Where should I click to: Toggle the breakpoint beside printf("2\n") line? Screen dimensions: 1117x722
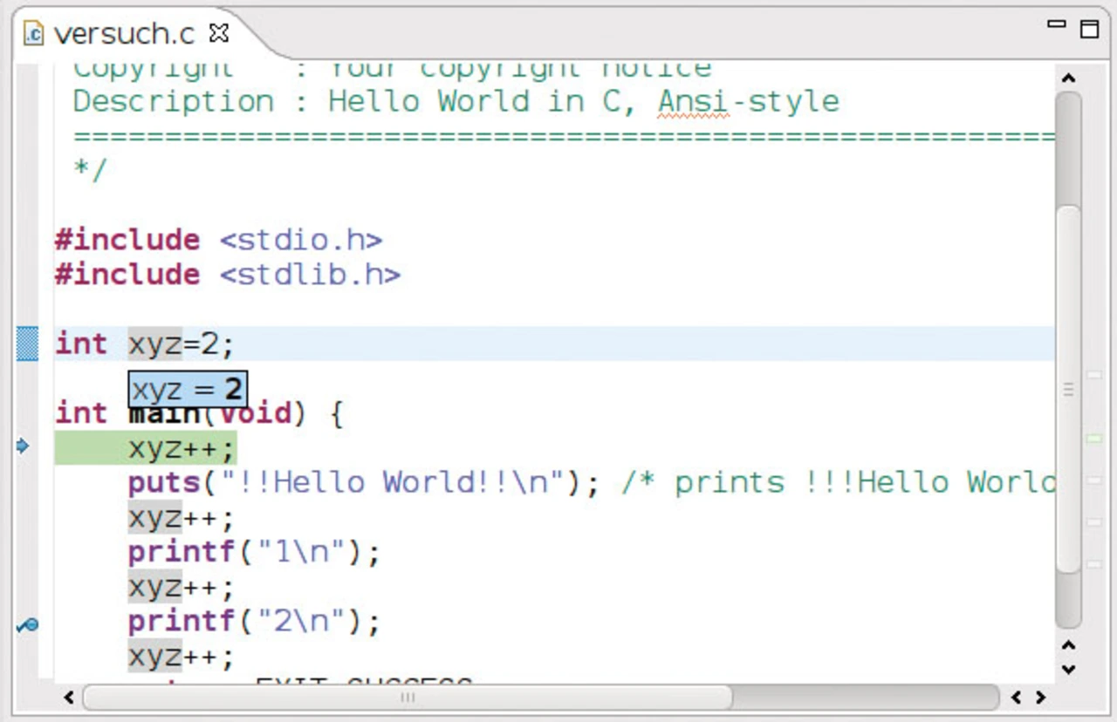[x=27, y=624]
